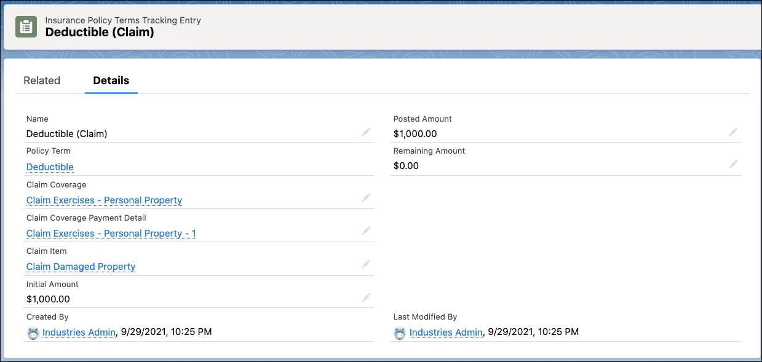Click the Created By user avatar

coord(33,332)
